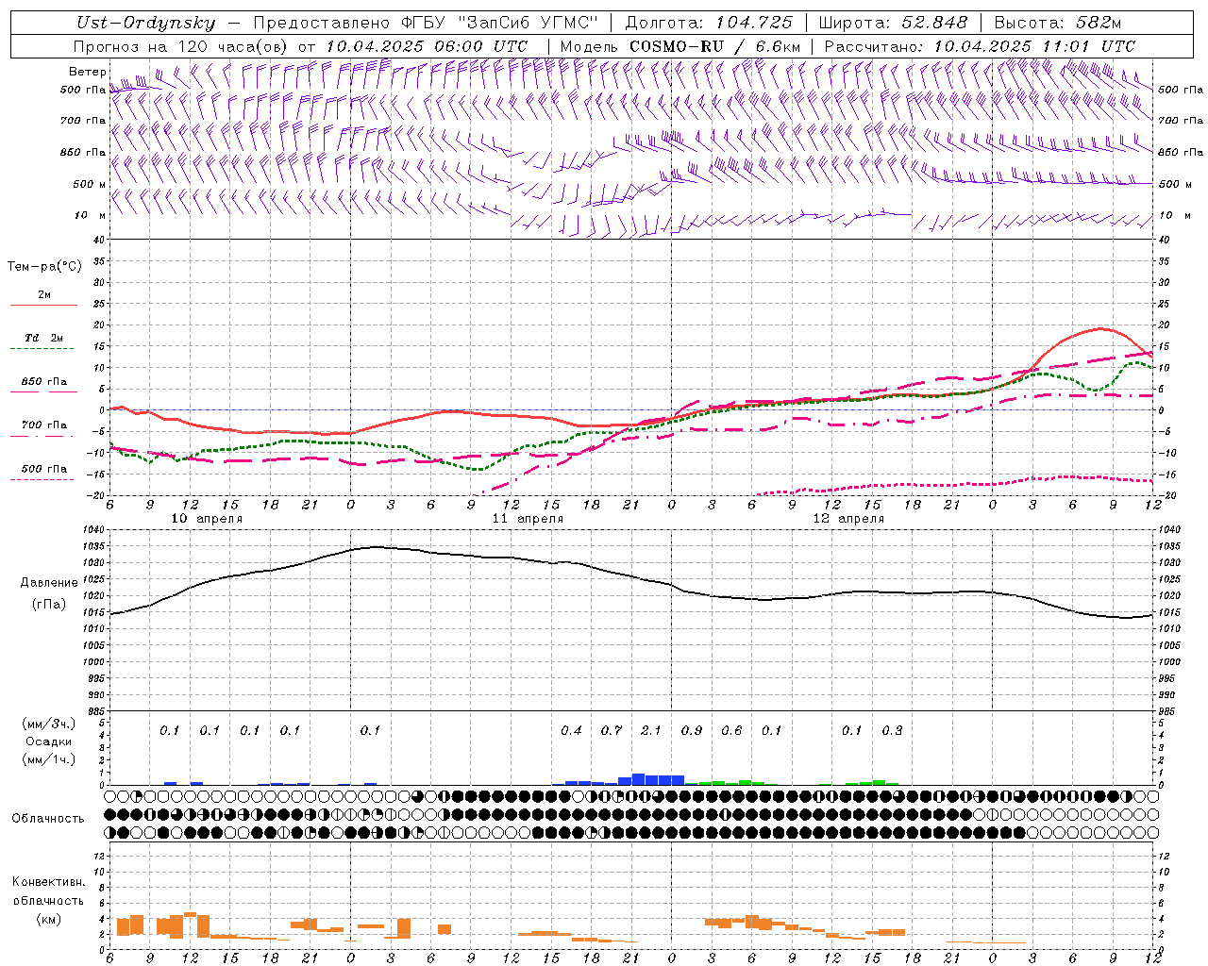Click the forecast start time 10.04.2025 06:00 UTC
The height and width of the screenshot is (966, 1208).
click(x=427, y=45)
